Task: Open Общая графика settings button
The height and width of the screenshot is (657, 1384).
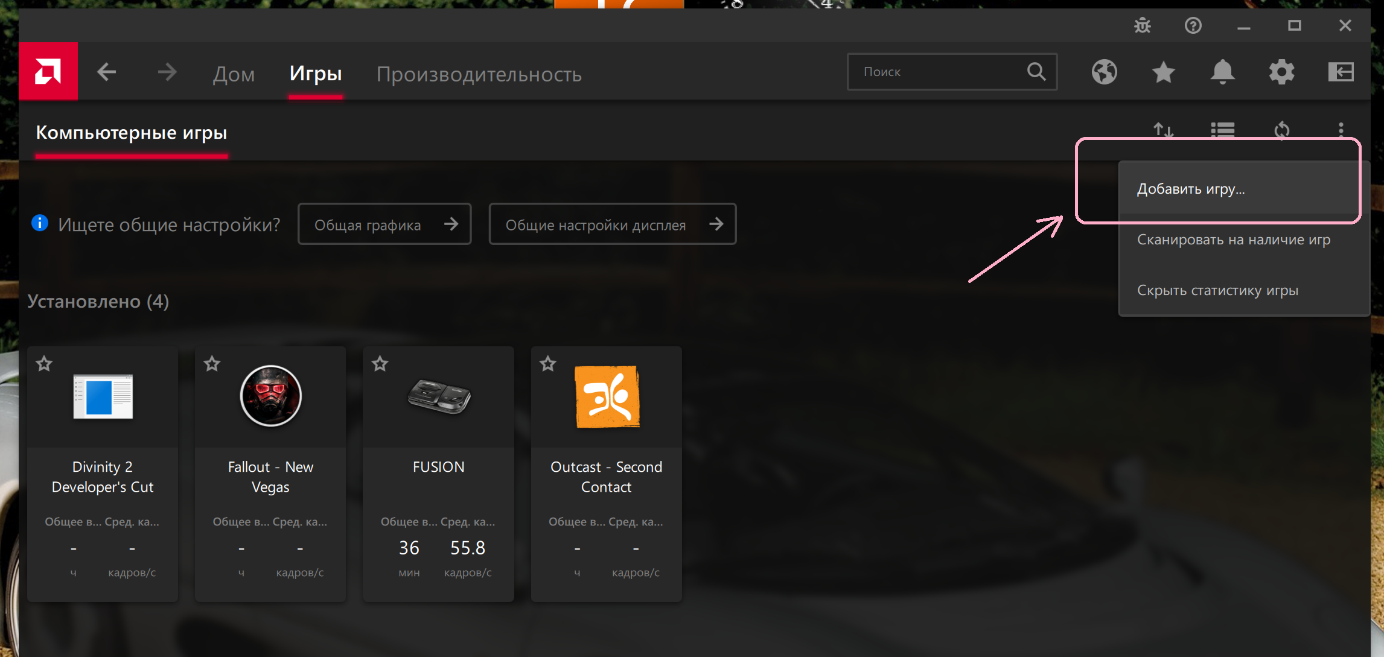Action: [384, 224]
